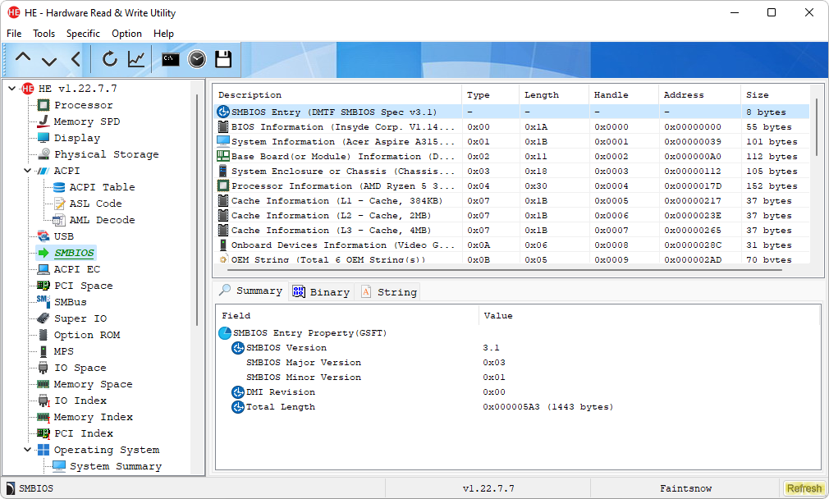Collapse the Operating System tree node
This screenshot has width=829, height=499.
28,450
